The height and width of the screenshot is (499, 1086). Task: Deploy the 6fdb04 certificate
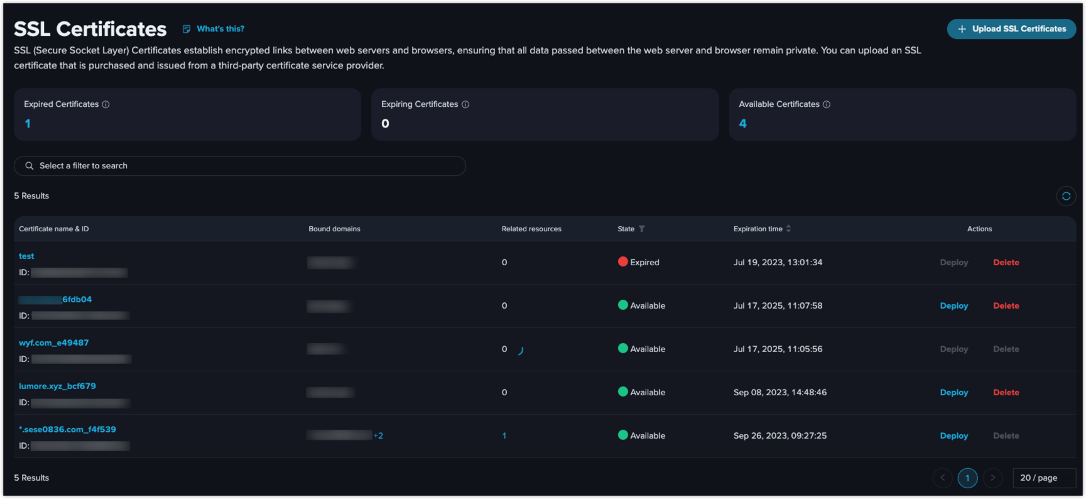[954, 305]
